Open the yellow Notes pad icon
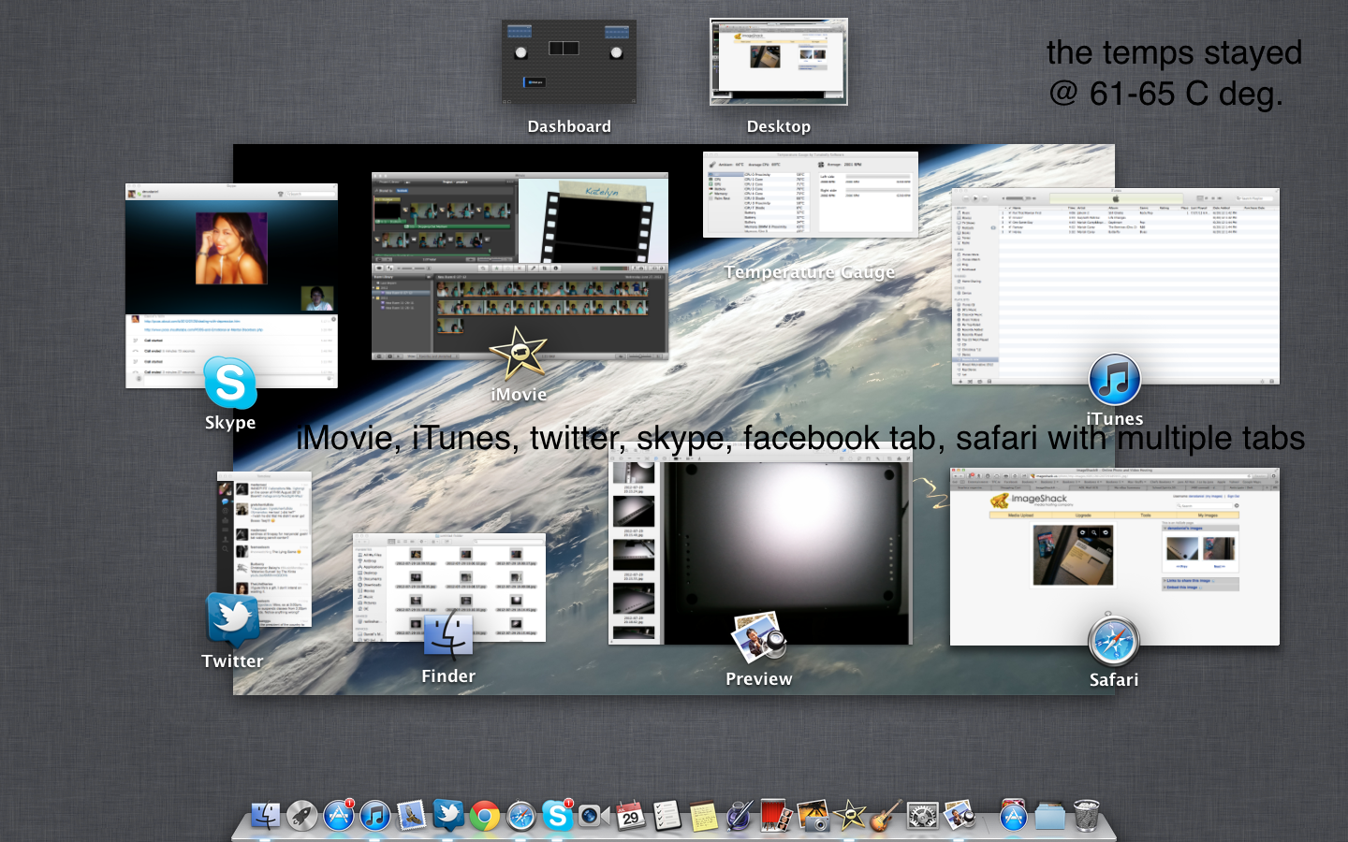The height and width of the screenshot is (842, 1348). coord(703,816)
